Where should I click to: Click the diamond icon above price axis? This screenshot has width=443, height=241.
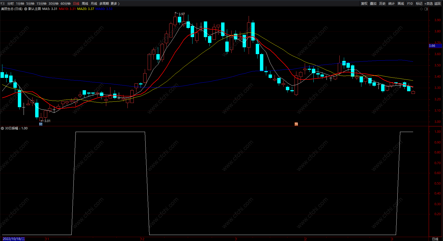421,9
